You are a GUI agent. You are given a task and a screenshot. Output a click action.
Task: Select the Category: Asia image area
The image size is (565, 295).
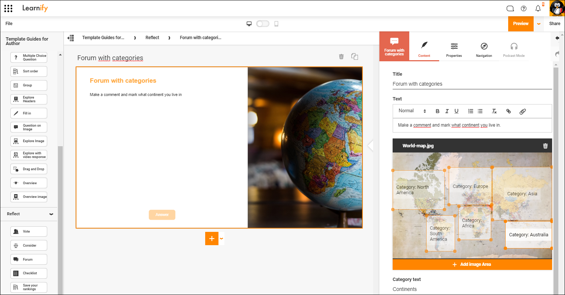522,194
